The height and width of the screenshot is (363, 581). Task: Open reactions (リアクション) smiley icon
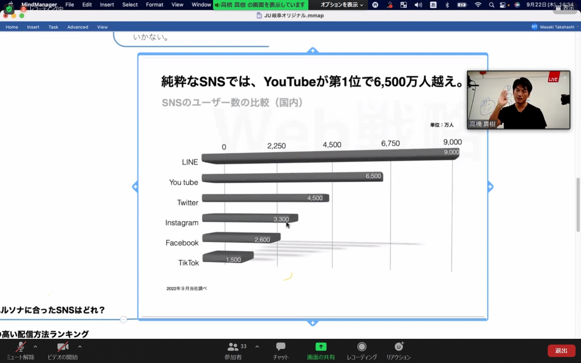click(x=399, y=346)
